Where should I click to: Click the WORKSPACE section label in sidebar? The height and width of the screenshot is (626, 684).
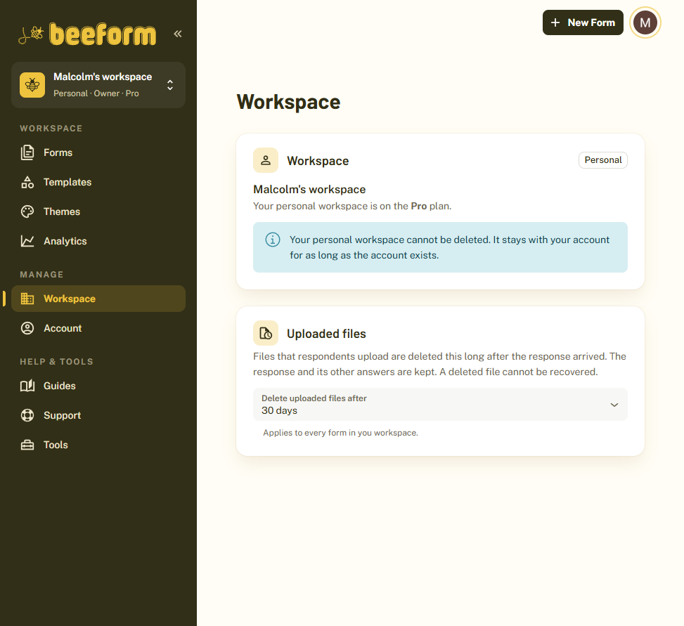(51, 129)
